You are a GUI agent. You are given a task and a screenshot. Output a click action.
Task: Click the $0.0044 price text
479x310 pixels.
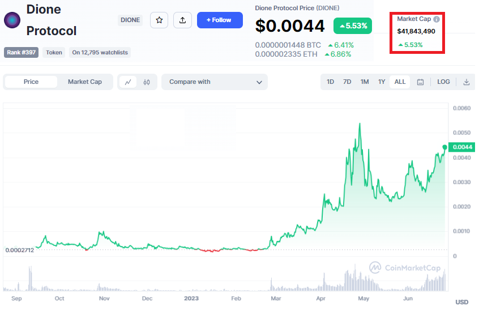289,26
